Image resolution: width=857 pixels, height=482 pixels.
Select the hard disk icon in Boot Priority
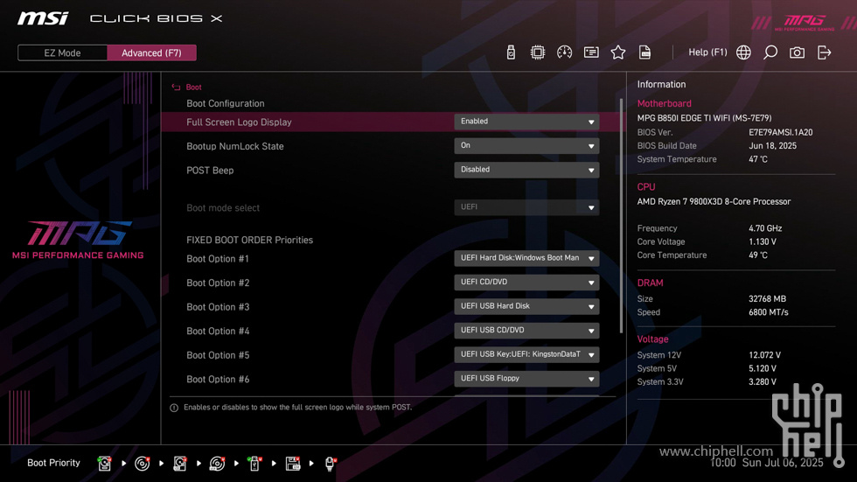[x=104, y=464]
